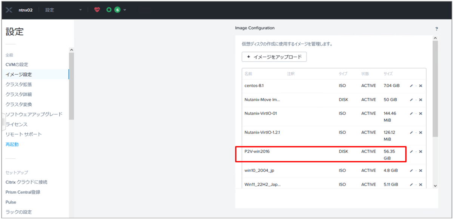Image resolution: width=453 pixels, height=219 pixels.
Task: Select the Nutanix-VirtIO-1.2.1 image name
Action: point(262,133)
